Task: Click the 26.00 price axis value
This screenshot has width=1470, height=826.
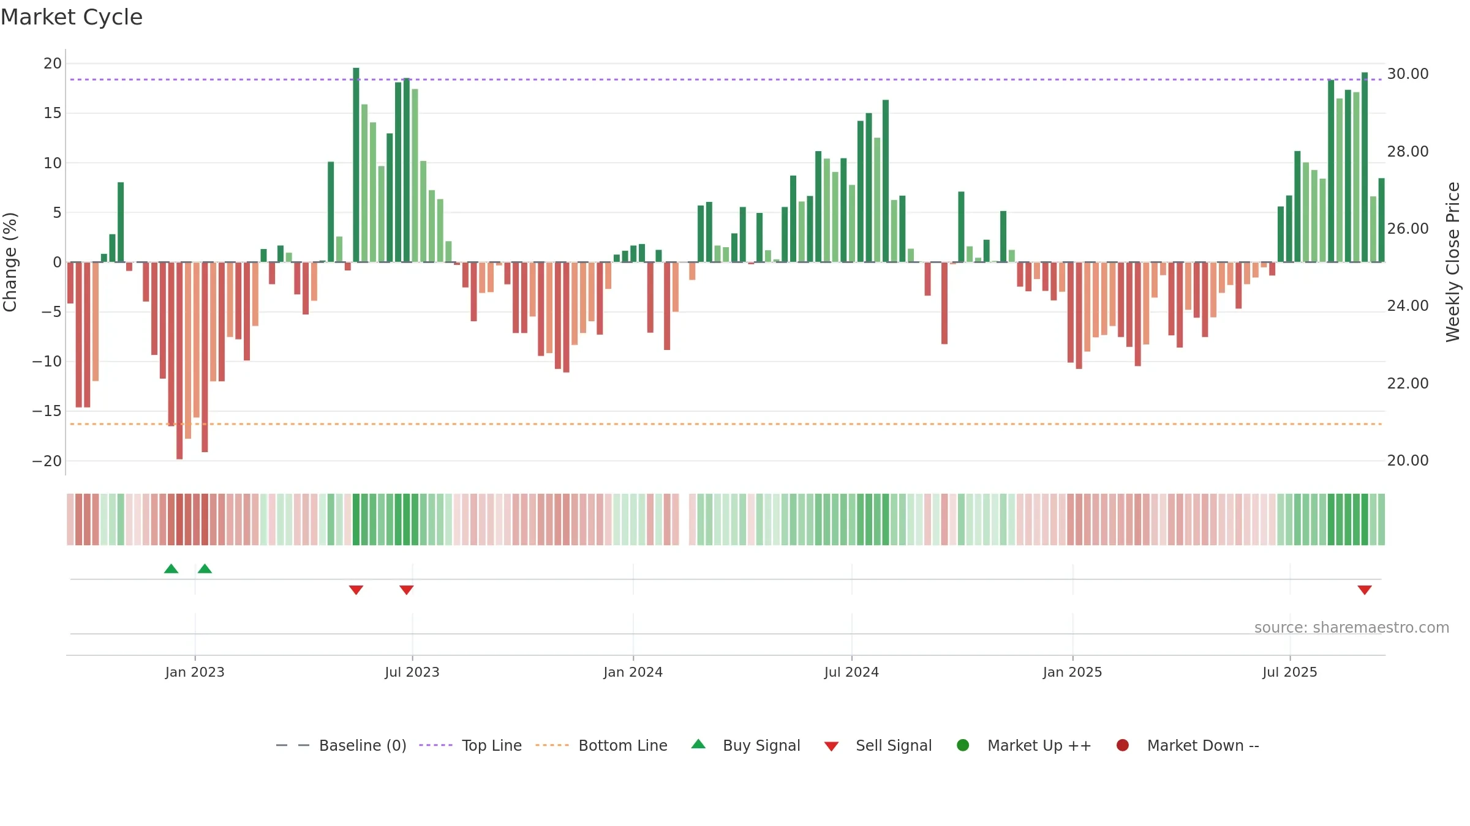Action: (x=1408, y=228)
